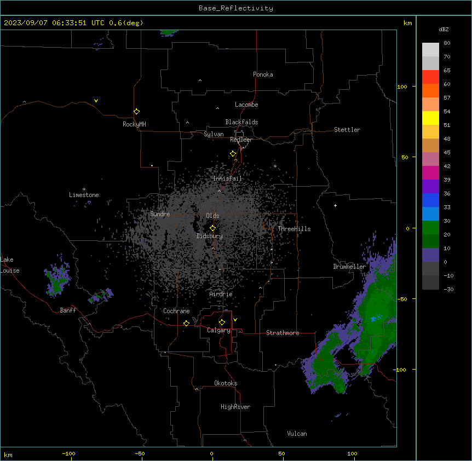The width and height of the screenshot is (472, 461).
Task: Click the Sylvan town label
Action: pyautogui.click(x=214, y=134)
